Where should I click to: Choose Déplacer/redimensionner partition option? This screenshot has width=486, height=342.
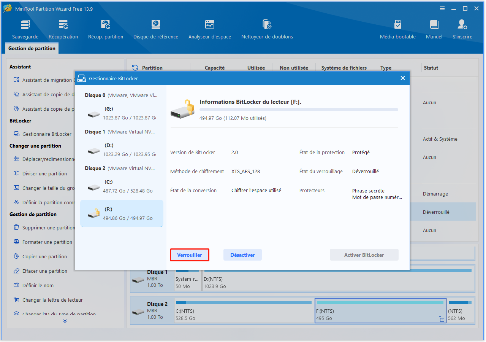click(x=44, y=159)
